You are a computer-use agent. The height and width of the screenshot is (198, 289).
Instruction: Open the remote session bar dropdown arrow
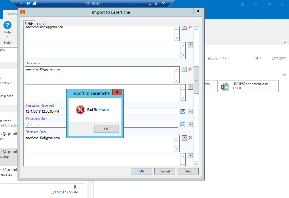(21, 3)
